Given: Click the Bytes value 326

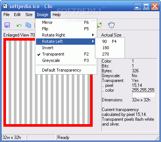Looking at the screenshot, I should [135, 71].
